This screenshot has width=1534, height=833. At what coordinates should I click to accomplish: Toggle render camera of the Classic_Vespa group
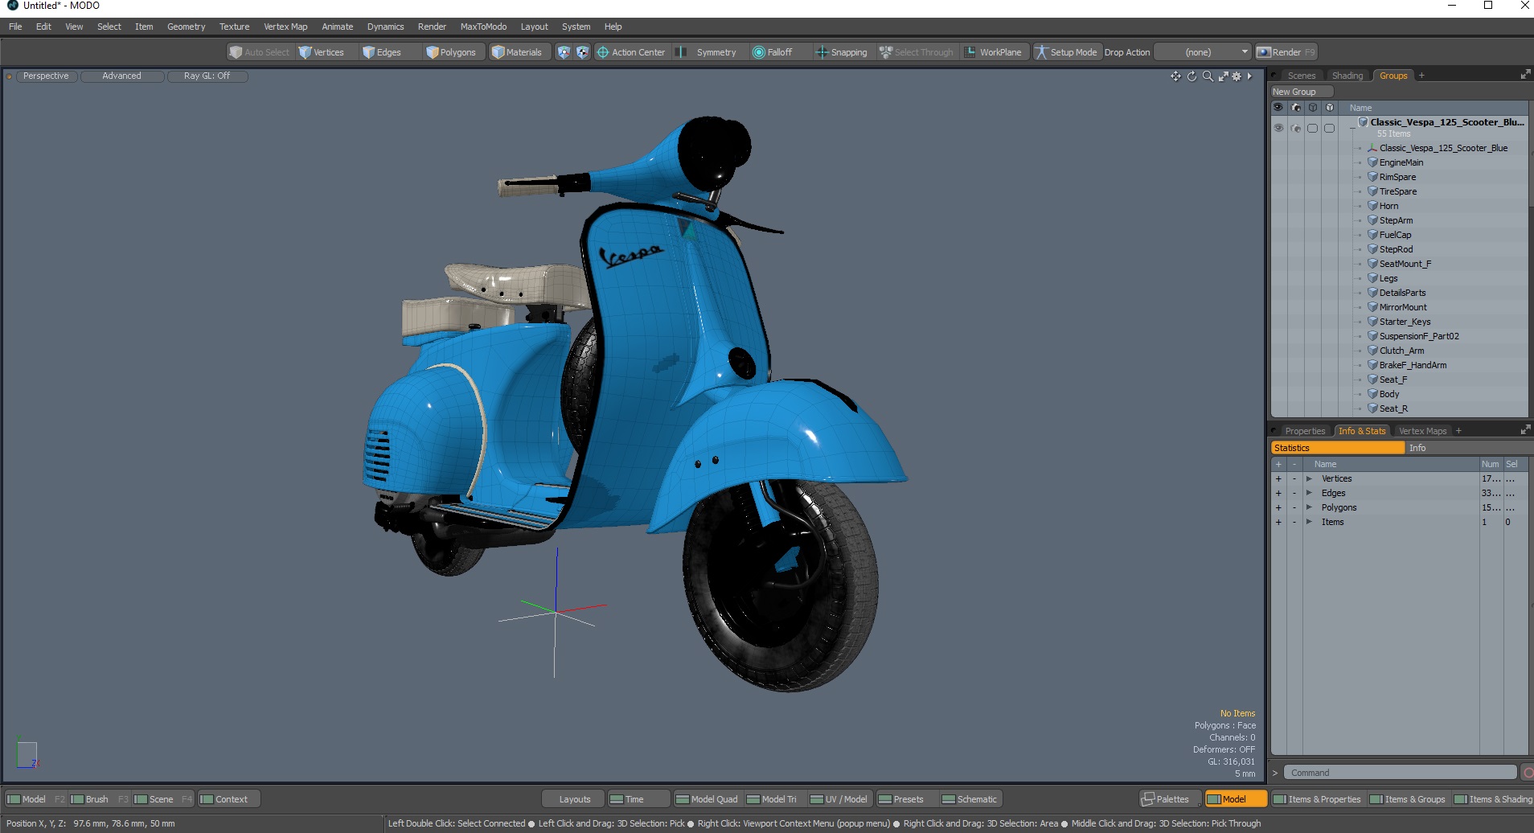[1295, 128]
